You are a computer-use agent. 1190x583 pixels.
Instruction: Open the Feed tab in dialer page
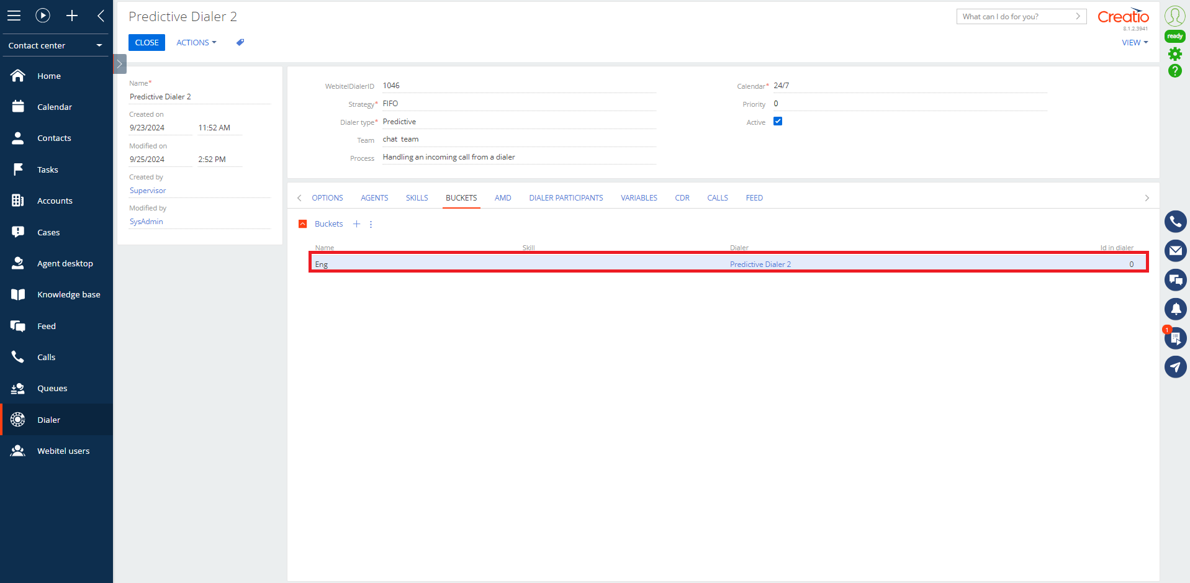[754, 198]
